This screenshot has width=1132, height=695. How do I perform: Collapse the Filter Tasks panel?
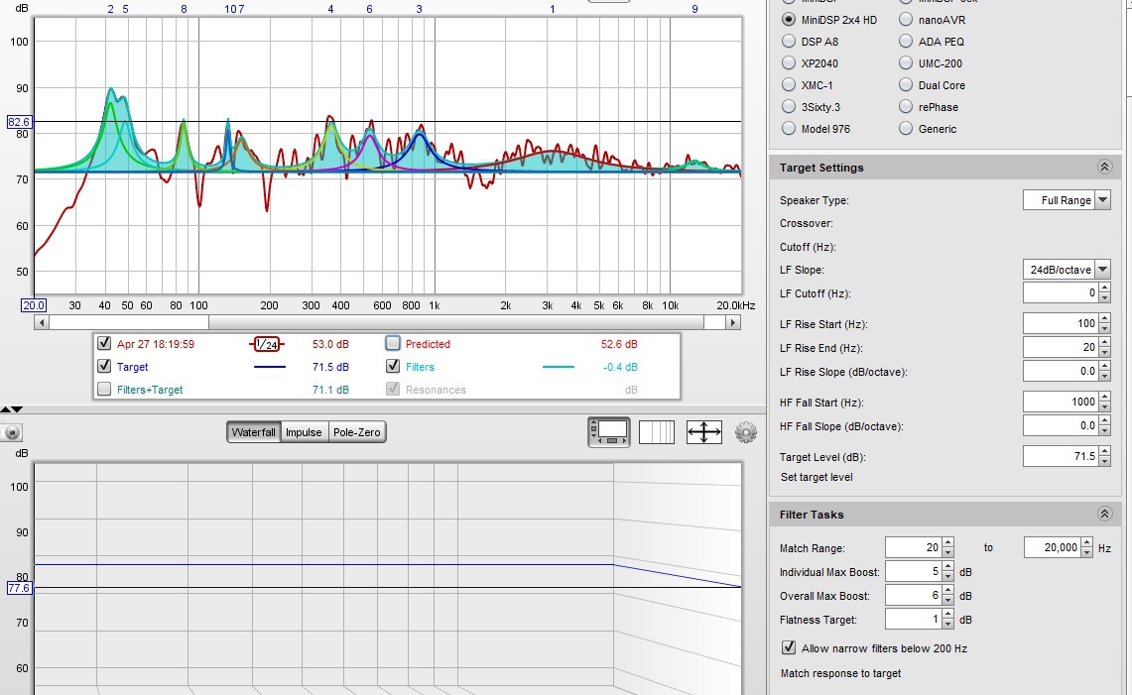(x=1104, y=515)
